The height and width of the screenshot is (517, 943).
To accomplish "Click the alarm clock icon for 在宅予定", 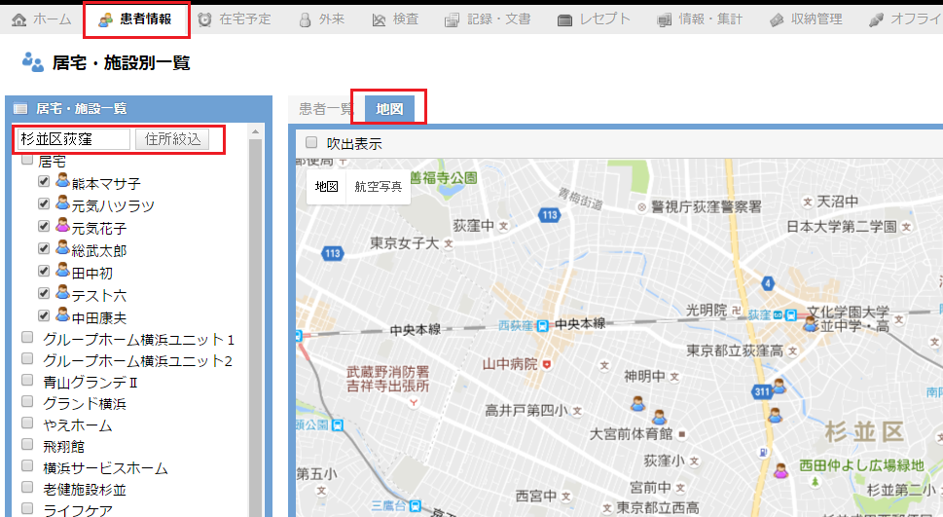I will (205, 19).
